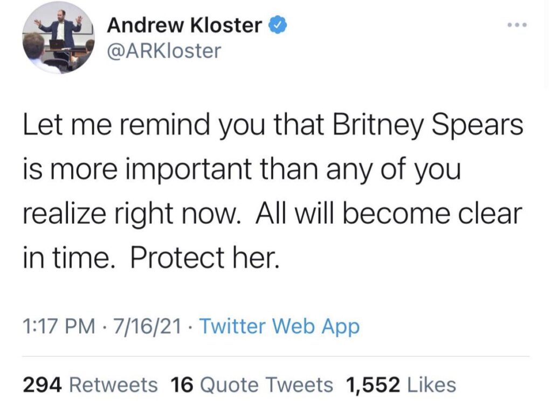This screenshot has height=405, width=552.
Task: Open the @ARKloster handle link
Action: tap(164, 51)
